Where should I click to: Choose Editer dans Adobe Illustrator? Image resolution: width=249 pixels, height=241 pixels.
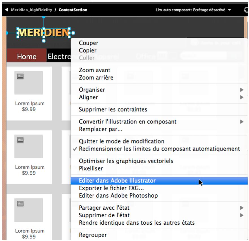[159, 181]
